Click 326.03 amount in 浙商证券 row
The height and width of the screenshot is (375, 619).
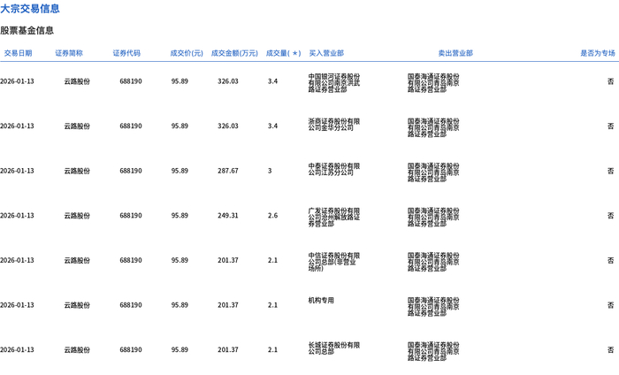228,126
